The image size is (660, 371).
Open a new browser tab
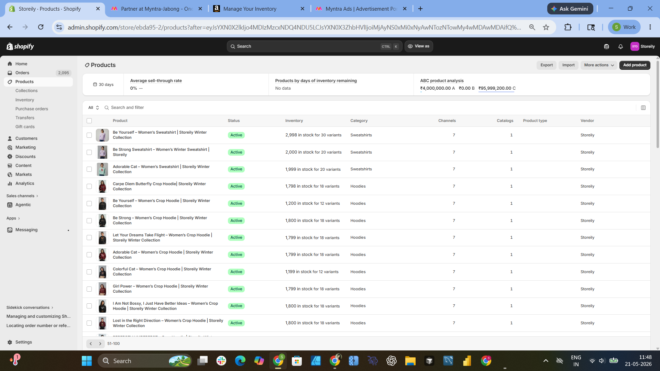[x=420, y=9]
